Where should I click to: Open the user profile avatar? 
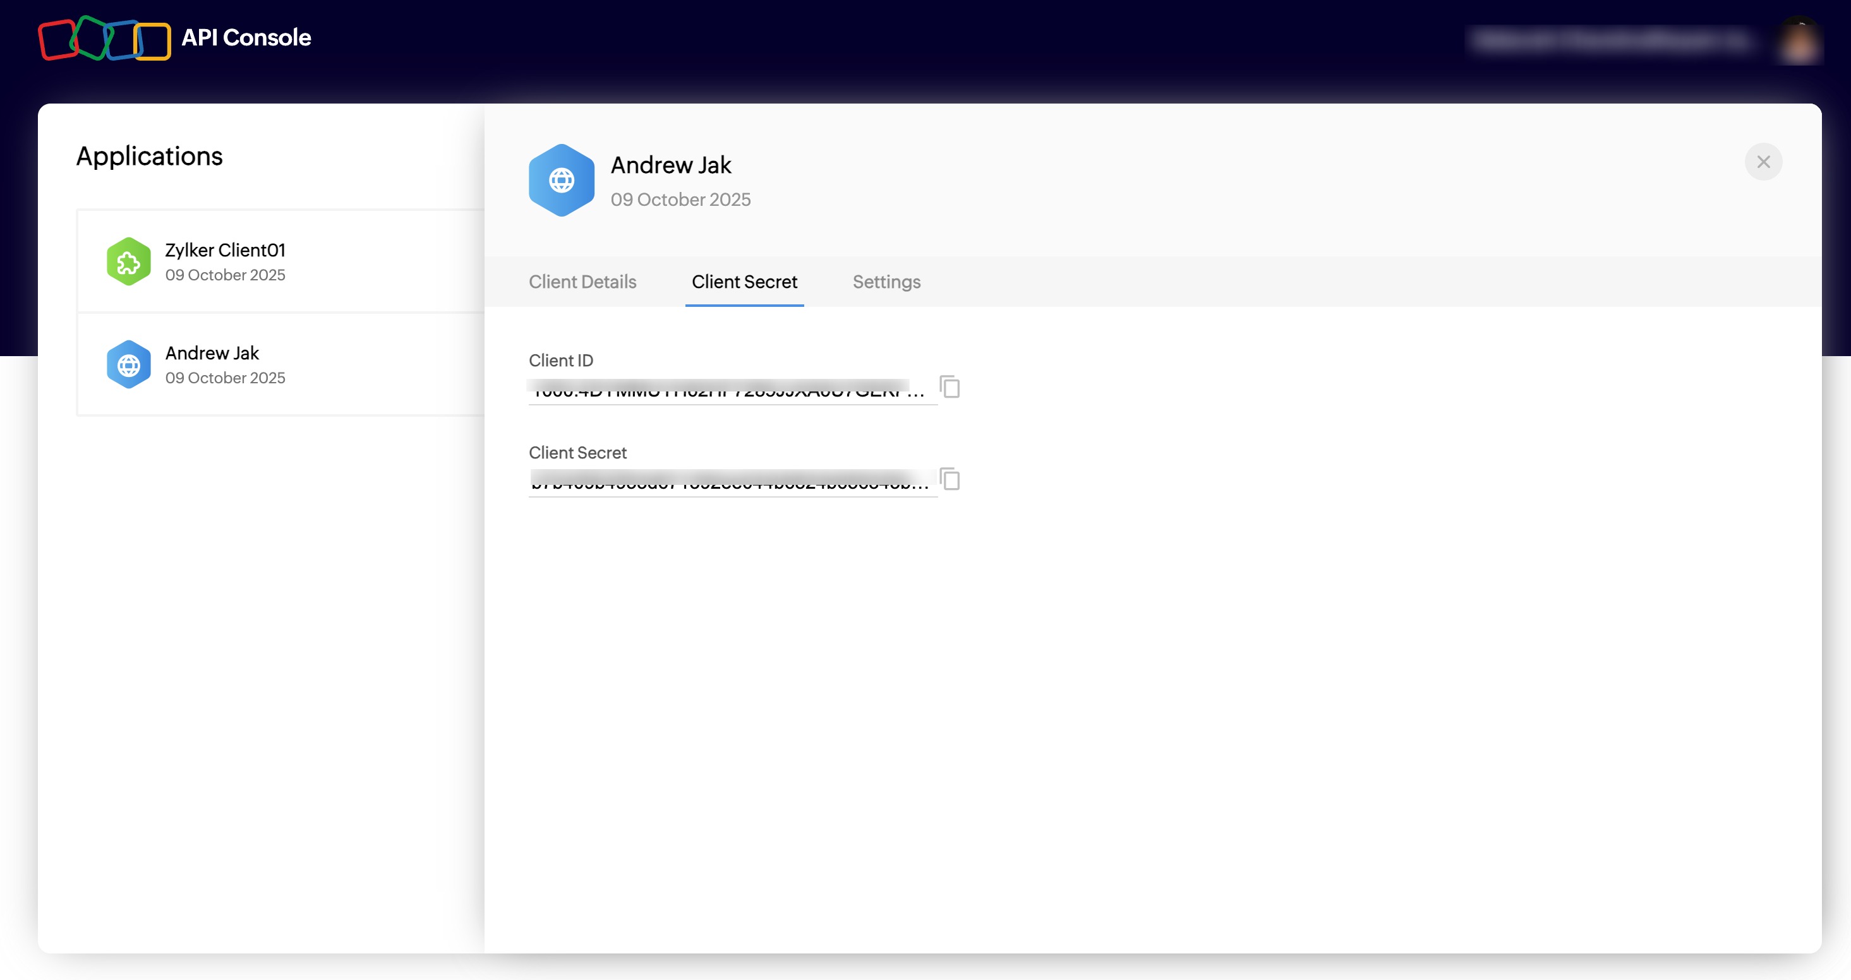(x=1799, y=40)
